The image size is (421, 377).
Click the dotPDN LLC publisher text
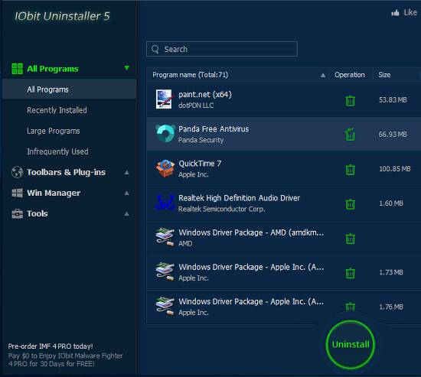click(x=196, y=106)
